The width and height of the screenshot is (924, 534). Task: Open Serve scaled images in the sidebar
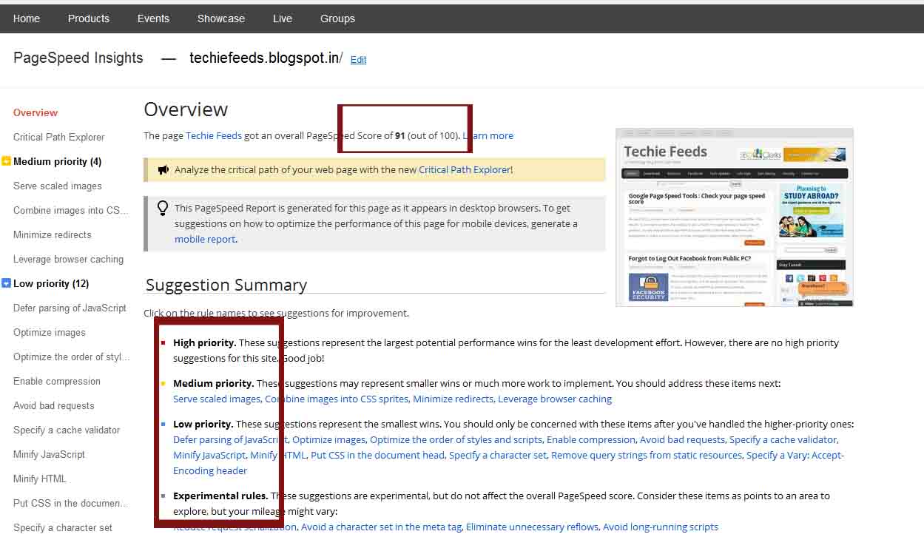pyautogui.click(x=58, y=186)
